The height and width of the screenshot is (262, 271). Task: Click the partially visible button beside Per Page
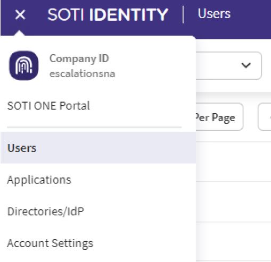[x=265, y=117]
